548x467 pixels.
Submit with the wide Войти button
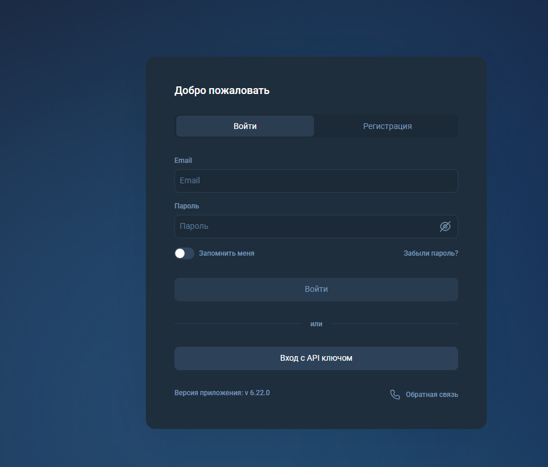(x=316, y=290)
